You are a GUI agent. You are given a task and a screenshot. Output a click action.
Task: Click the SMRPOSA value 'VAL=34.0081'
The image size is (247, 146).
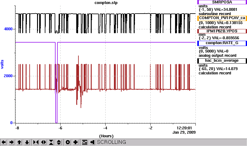click(x=226, y=10)
